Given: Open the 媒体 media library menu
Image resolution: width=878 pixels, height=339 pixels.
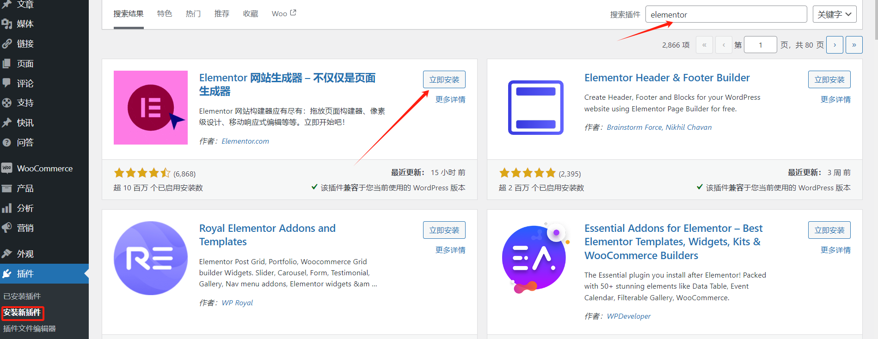Looking at the screenshot, I should (x=25, y=24).
